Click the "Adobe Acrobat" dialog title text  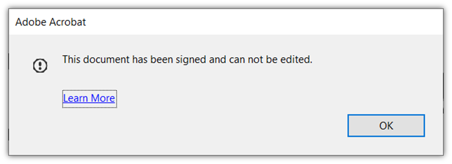(x=51, y=22)
